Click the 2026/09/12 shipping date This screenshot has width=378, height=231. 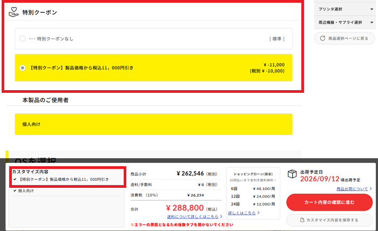[x=320, y=179]
